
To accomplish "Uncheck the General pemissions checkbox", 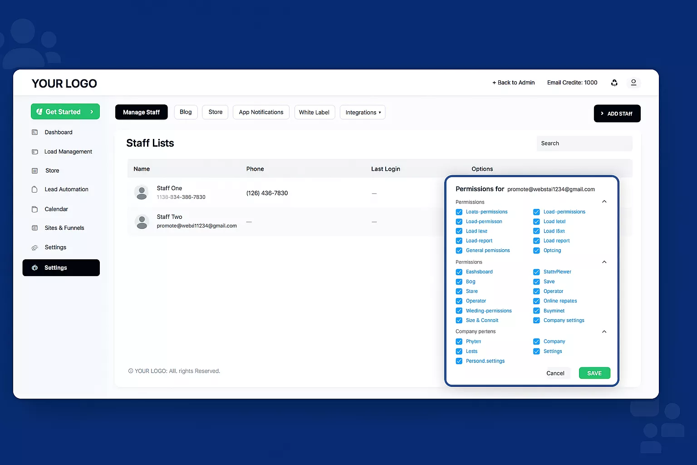I will click(x=459, y=251).
